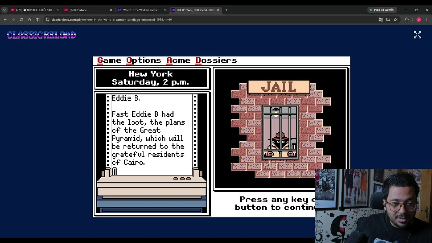The image size is (432, 243).
Task: Open the browser extensions menu
Action: pyautogui.click(x=407, y=20)
